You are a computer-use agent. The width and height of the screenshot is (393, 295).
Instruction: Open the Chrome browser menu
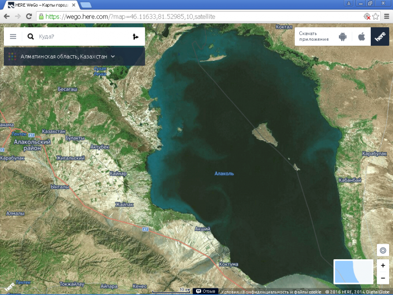tap(385, 17)
